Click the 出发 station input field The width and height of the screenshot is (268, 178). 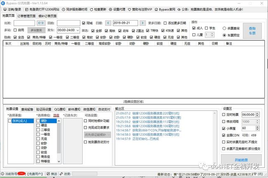coord(24,23)
